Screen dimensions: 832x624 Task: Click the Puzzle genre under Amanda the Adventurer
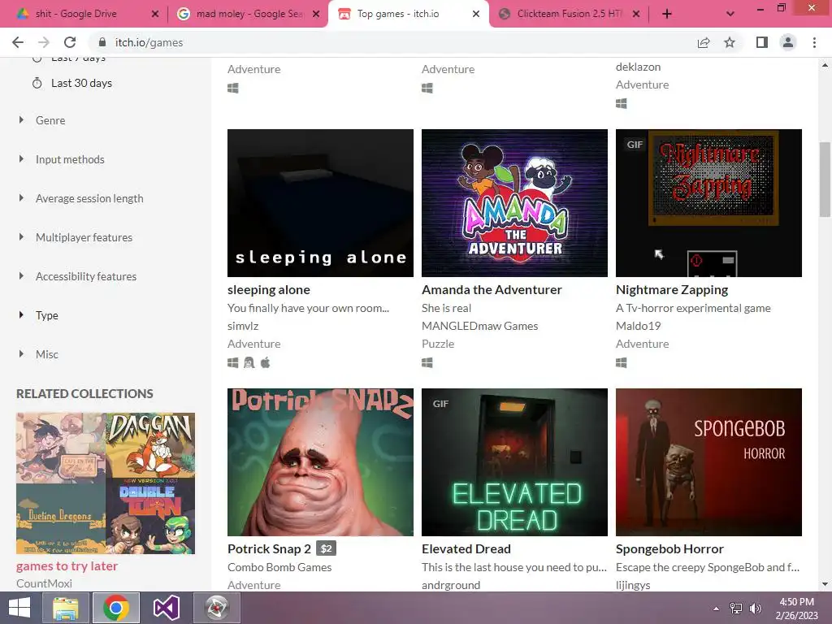438,344
